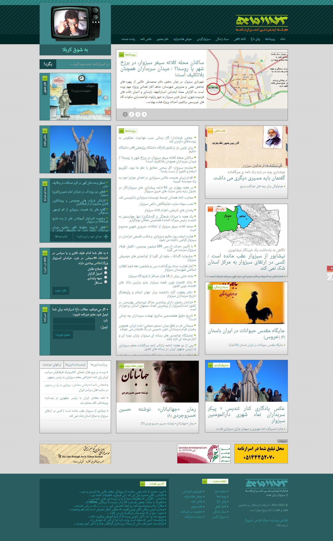This screenshot has width=333, height=541.
Task: Open the Sarvestan anime ad banner
Action: click(x=204, y=454)
